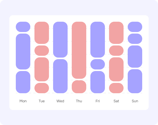Click the Mon day label
Viewport: 158px width, 125px height.
(x=23, y=101)
